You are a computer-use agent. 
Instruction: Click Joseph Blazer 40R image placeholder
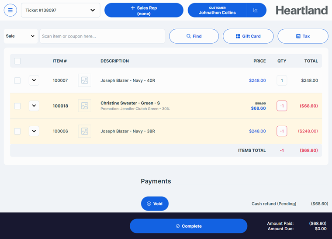pyautogui.click(x=85, y=80)
